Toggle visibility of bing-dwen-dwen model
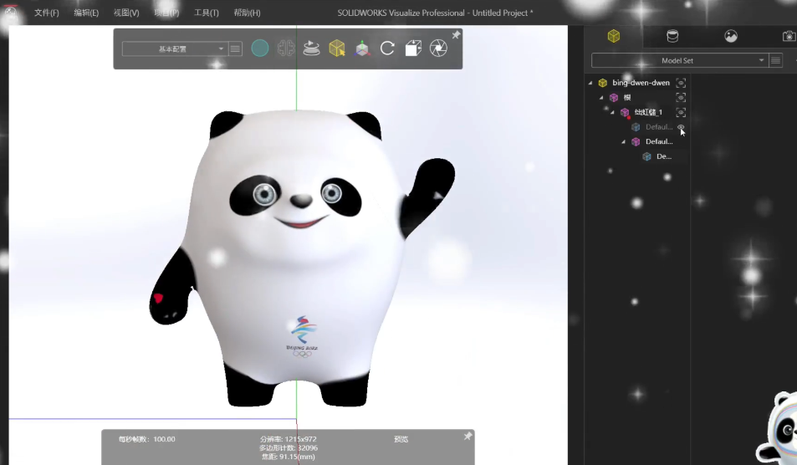The image size is (797, 465). tap(681, 82)
